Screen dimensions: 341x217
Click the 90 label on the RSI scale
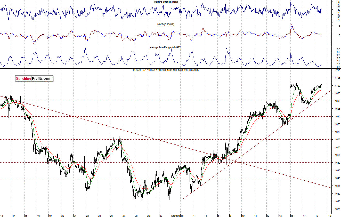(x=338, y=2)
